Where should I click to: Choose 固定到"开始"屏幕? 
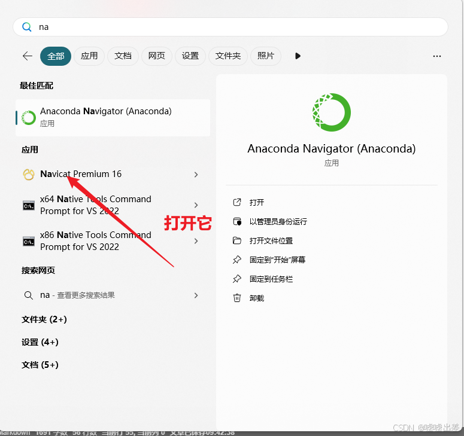(x=278, y=260)
